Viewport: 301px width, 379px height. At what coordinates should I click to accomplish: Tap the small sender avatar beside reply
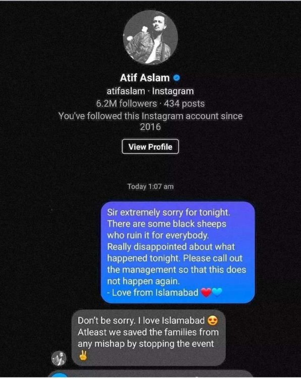coord(59,358)
